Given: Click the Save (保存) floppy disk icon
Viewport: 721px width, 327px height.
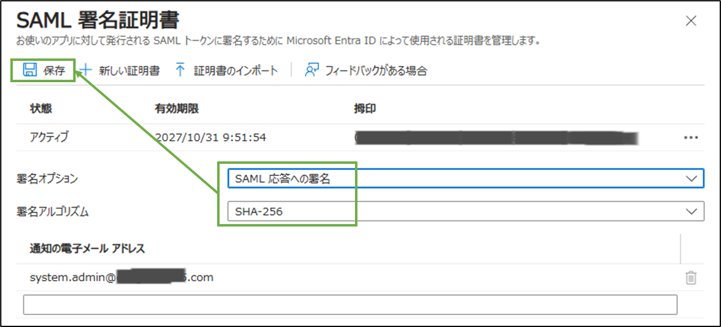Looking at the screenshot, I should (30, 70).
